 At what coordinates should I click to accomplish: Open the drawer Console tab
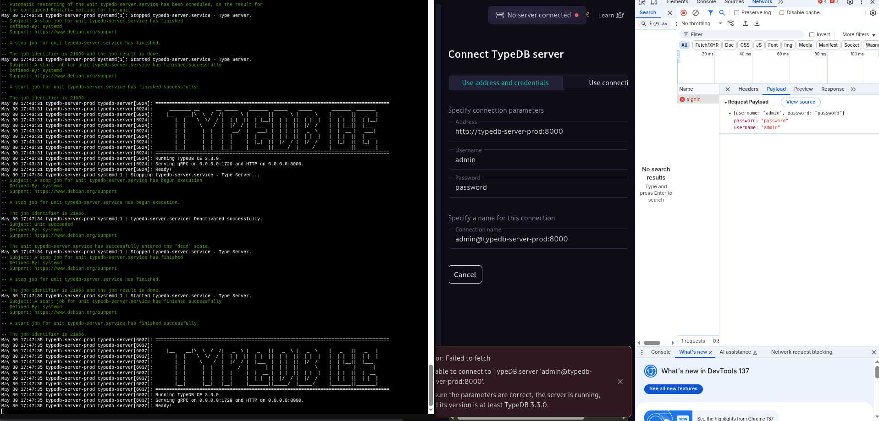pos(661,352)
